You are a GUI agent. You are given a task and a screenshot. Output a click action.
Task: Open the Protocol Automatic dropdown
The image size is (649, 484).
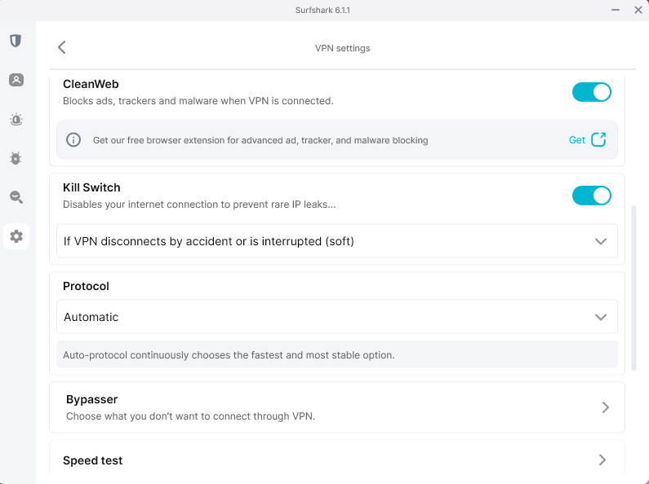[x=601, y=317]
